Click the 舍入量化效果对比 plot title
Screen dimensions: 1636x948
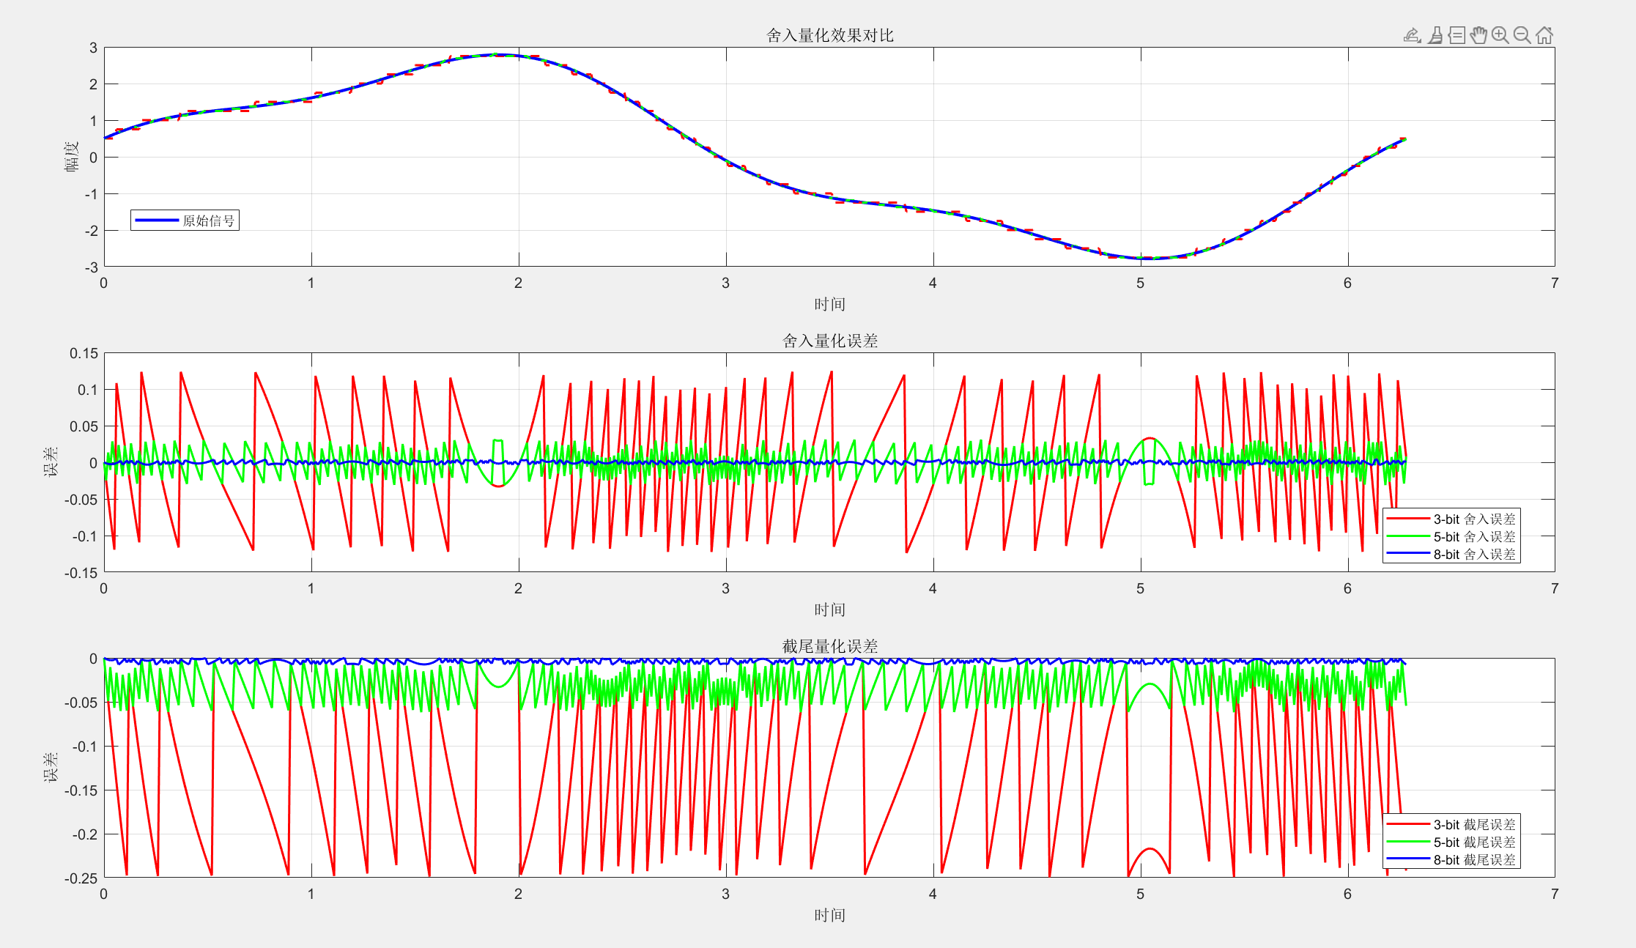829,35
